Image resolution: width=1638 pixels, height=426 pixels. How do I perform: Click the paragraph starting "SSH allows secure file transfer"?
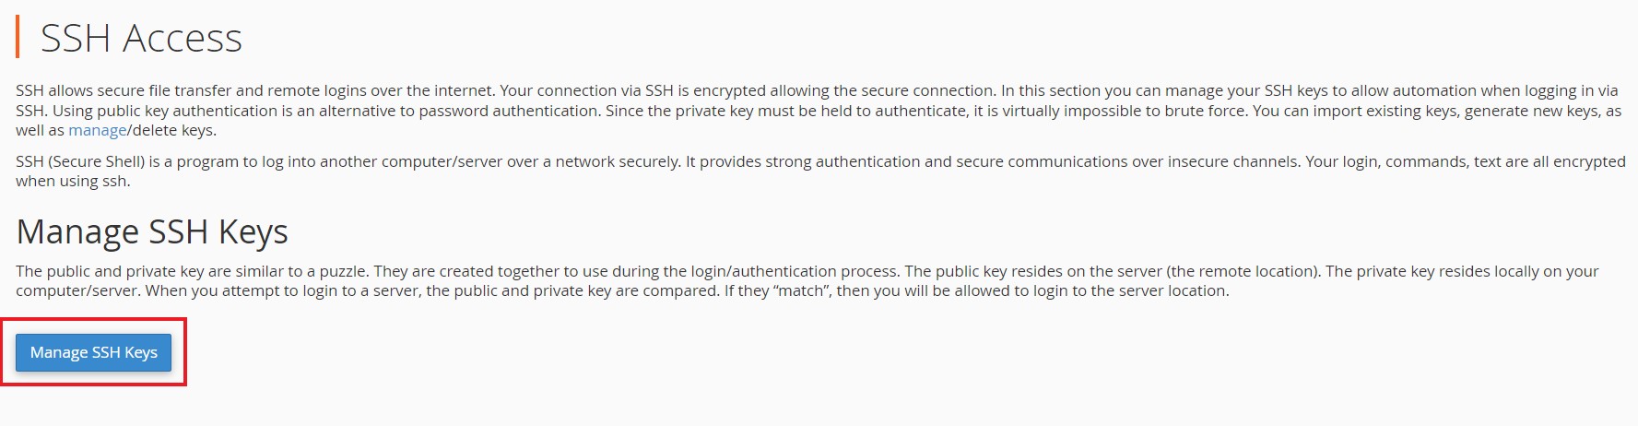coord(819,111)
